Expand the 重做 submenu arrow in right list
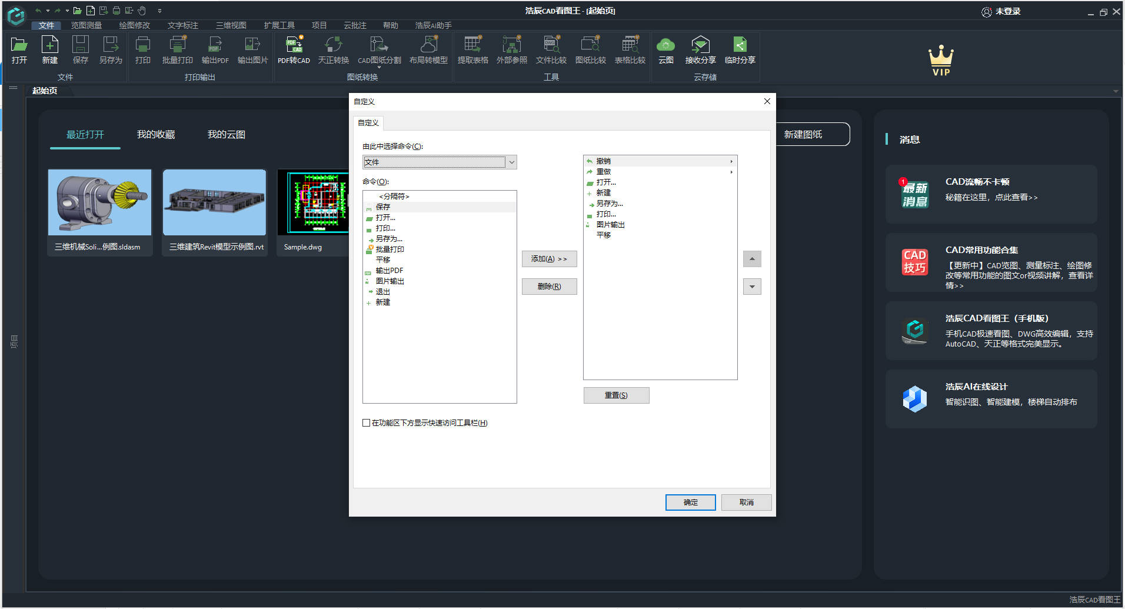The image size is (1125, 609). tap(731, 172)
